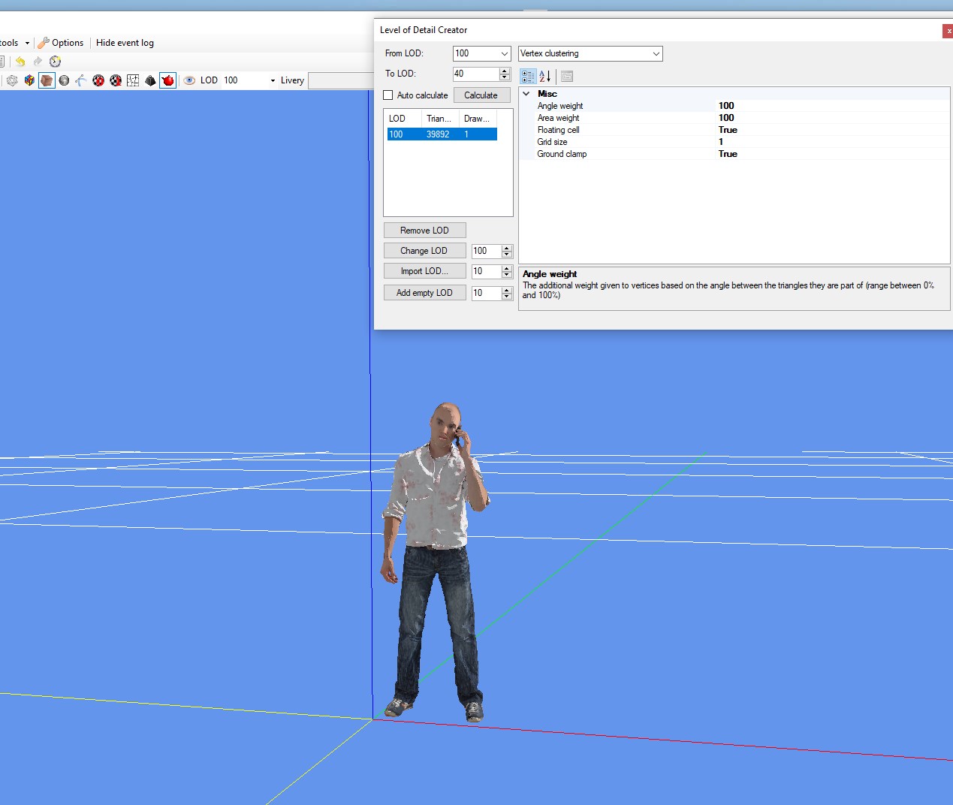
Task: Open the tools menu
Action: coord(11,43)
